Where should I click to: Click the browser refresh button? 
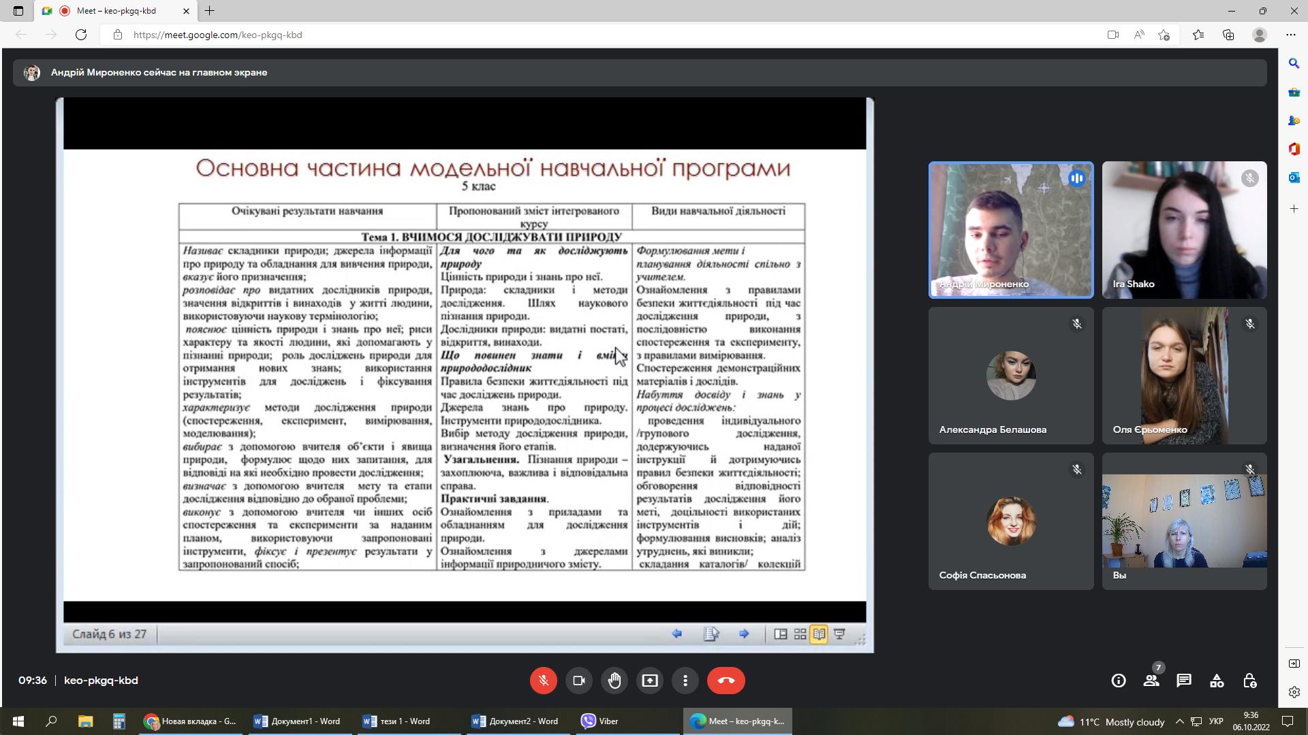(x=81, y=35)
